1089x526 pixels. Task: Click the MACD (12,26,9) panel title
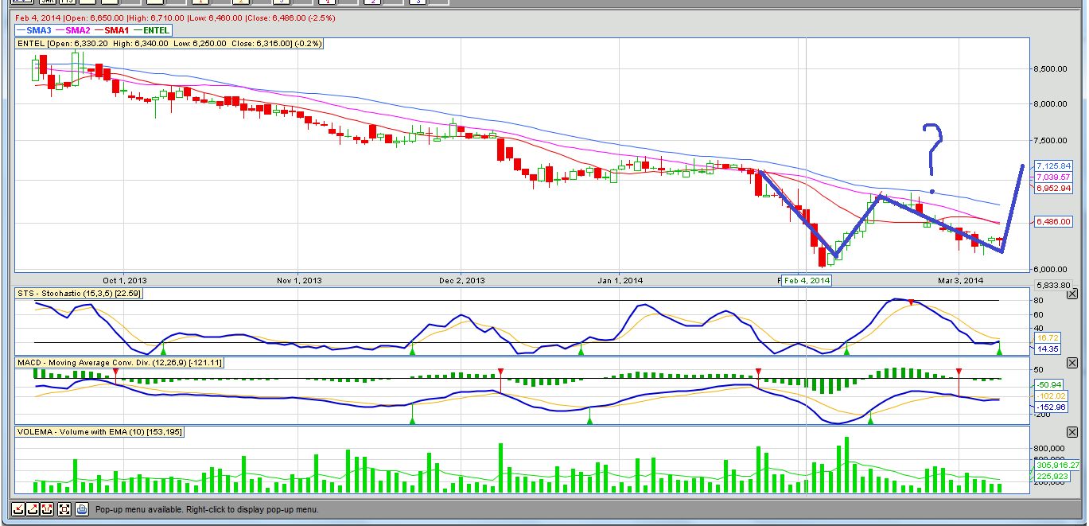coord(121,363)
